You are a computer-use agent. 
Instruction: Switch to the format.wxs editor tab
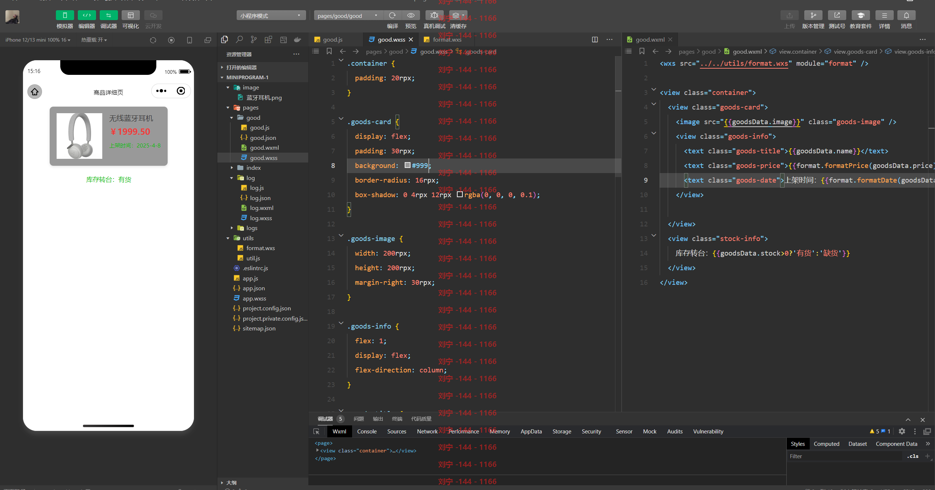click(x=447, y=39)
